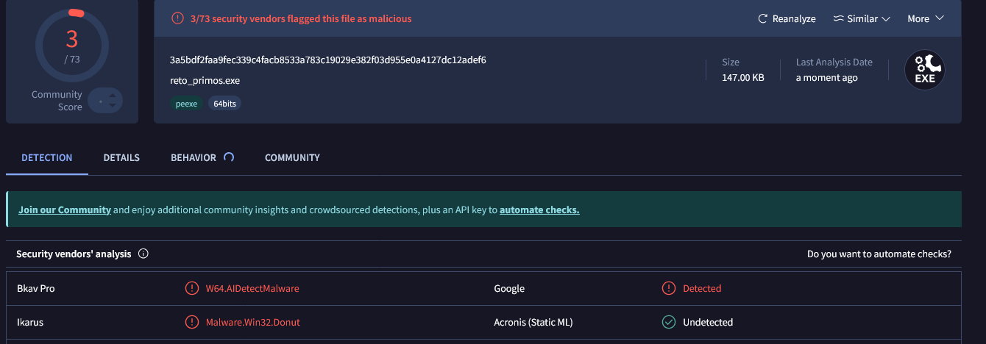The image size is (986, 344).
Task: Click the W64.AIDetectMalware detection result
Action: [x=252, y=288]
